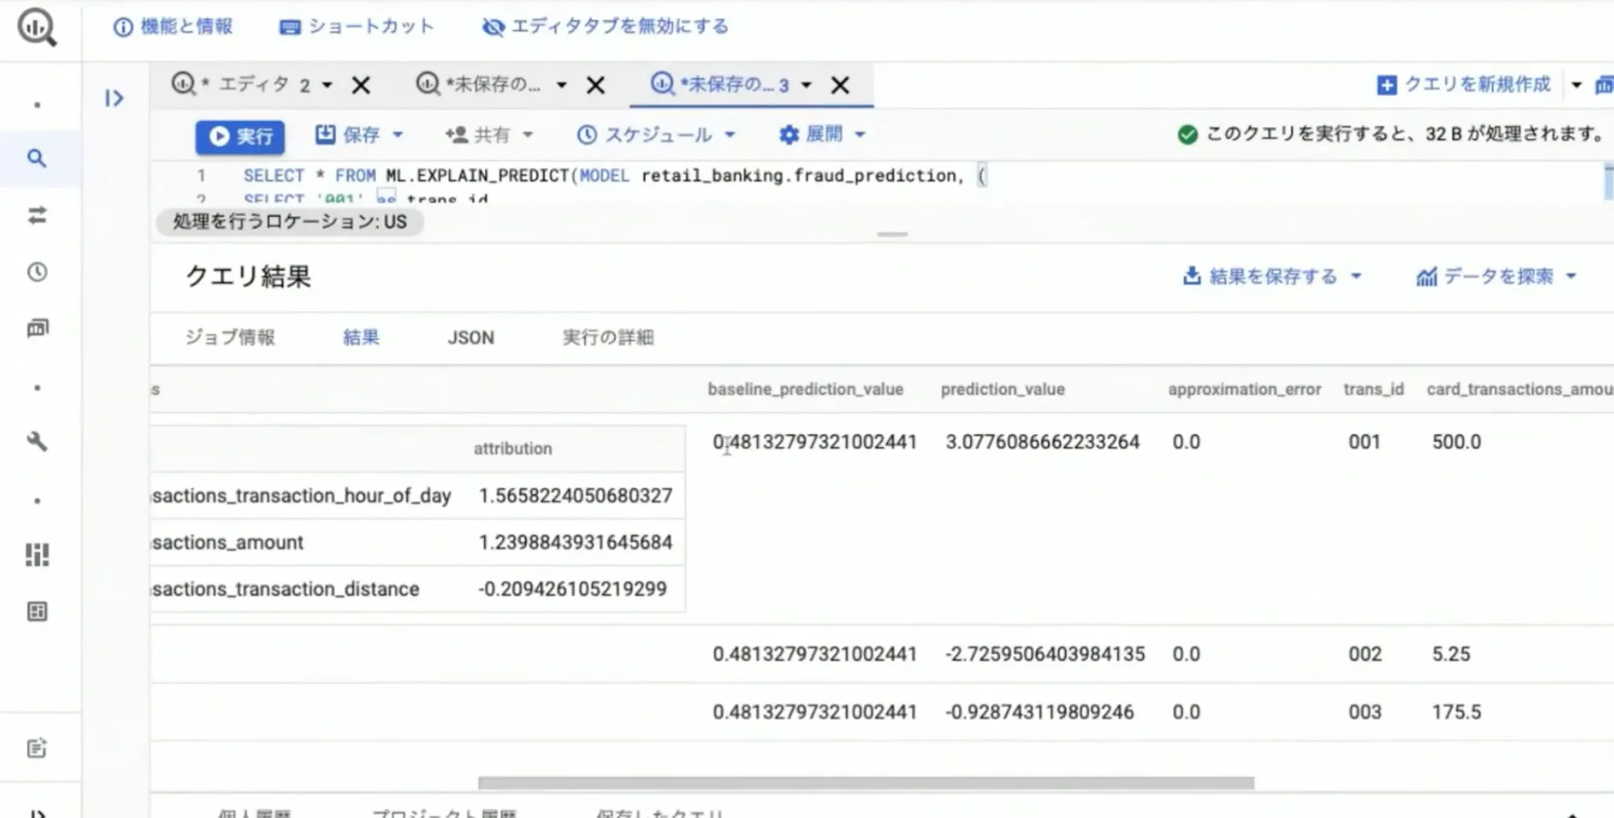
Task: Click amount cell 175.5
Action: tap(1456, 712)
